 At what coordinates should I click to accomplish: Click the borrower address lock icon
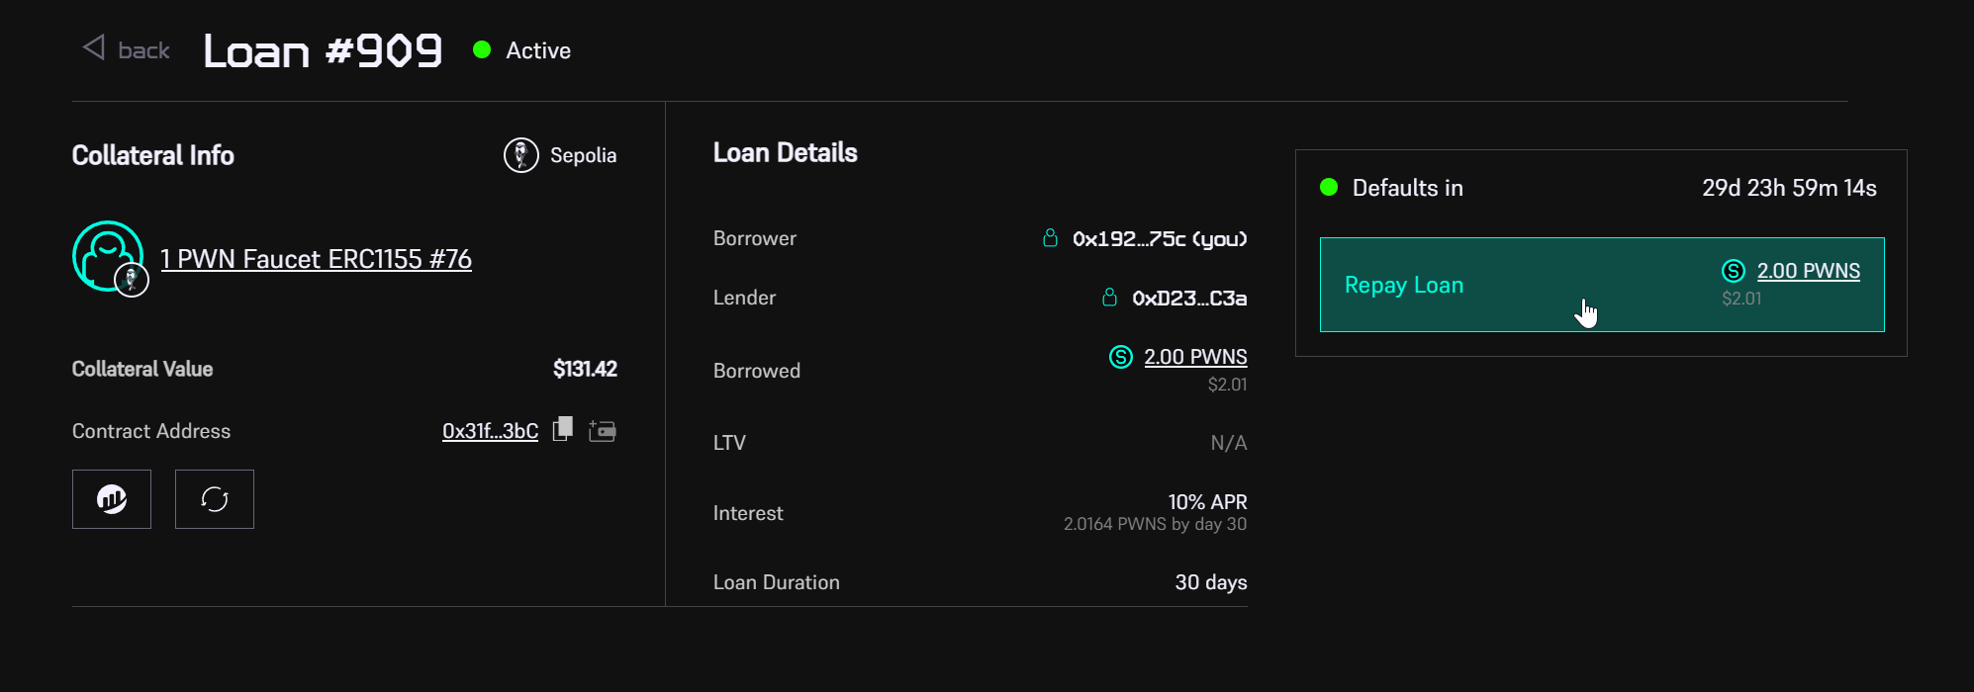[x=1050, y=238]
